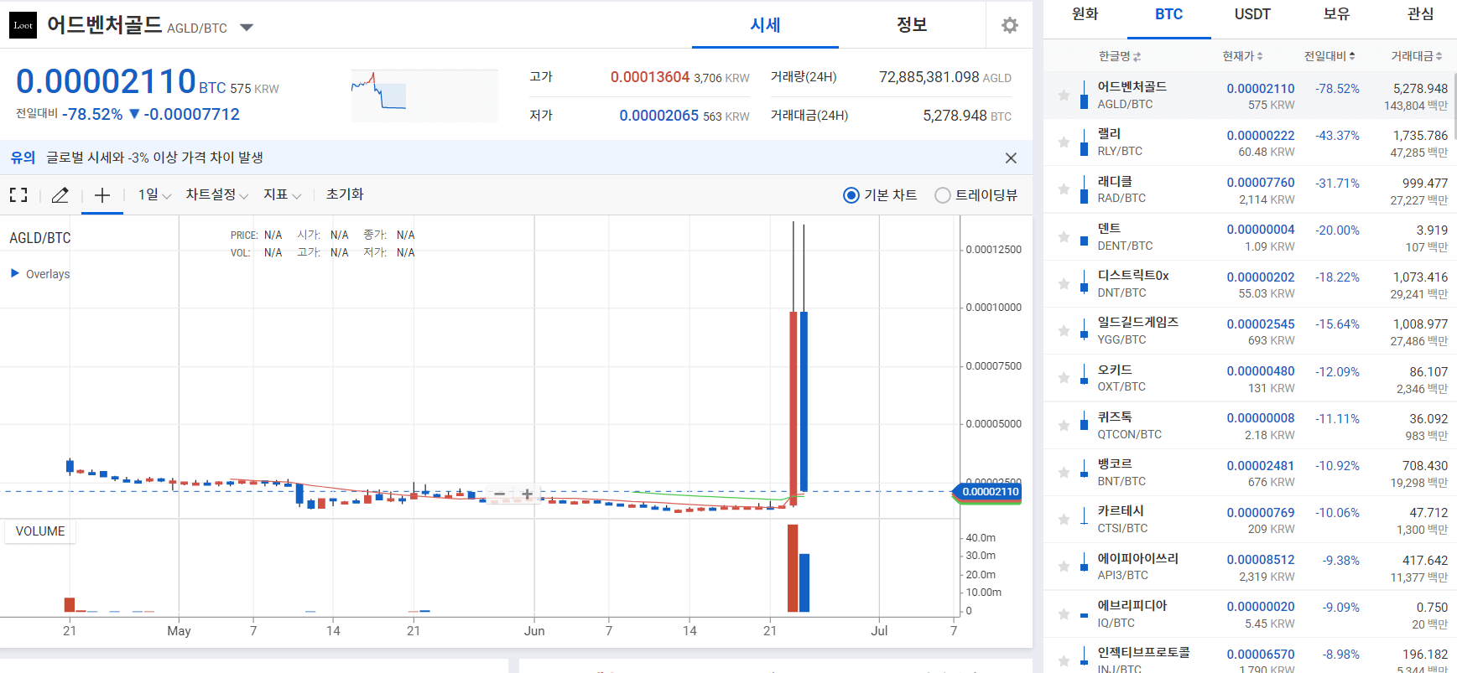
Task: Click 에이피아이쓰리 change -9.38%
Action: pos(1341,561)
